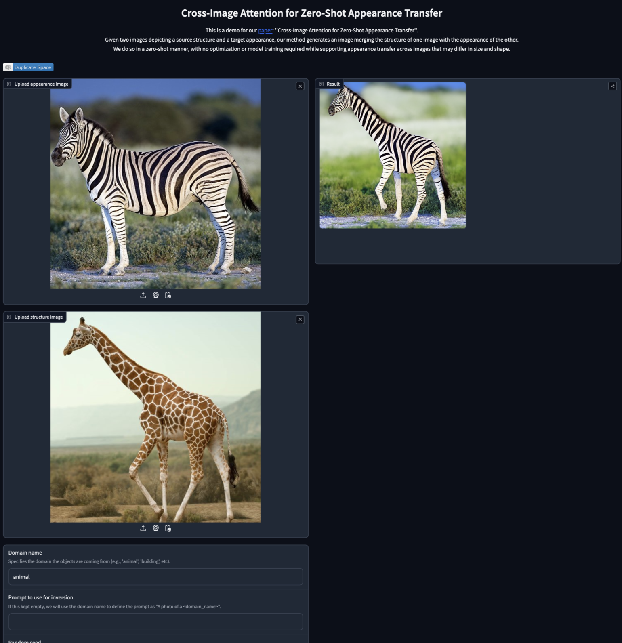The image size is (622, 643).
Task: Open the 'paper' hyperlink in the description
Action: coord(265,31)
